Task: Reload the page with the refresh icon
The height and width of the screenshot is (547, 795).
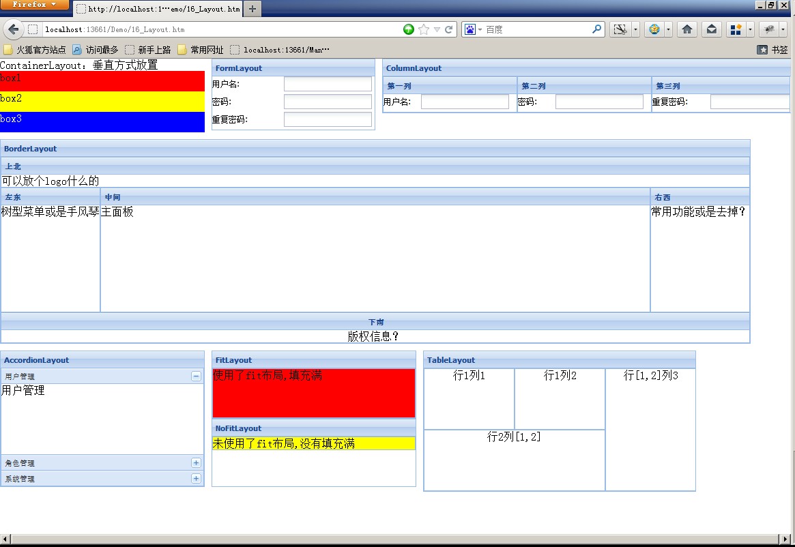Action: point(449,29)
